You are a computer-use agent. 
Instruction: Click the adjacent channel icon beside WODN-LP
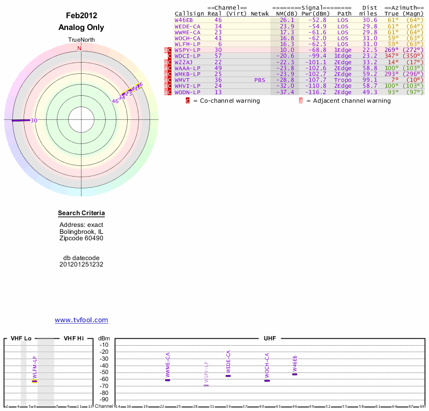[166, 92]
